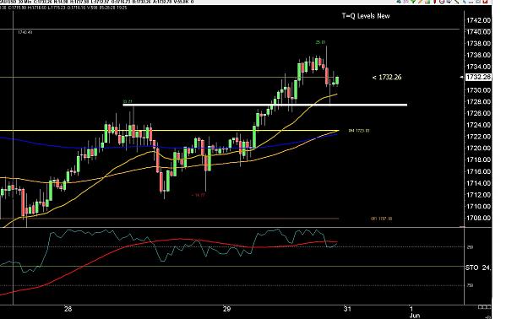Click the 1718.00 price axis label
The width and height of the screenshot is (528, 319).
click(x=478, y=159)
